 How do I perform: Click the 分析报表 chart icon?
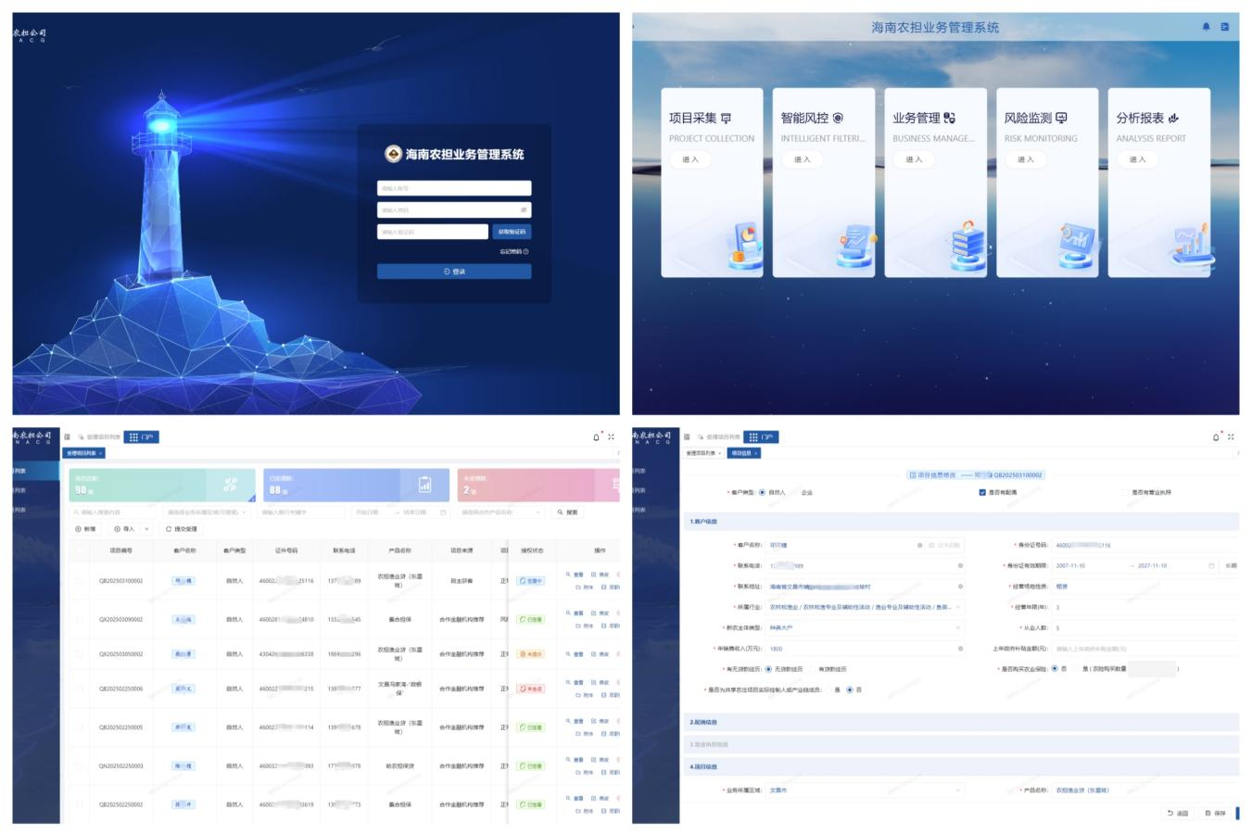pyautogui.click(x=1173, y=119)
